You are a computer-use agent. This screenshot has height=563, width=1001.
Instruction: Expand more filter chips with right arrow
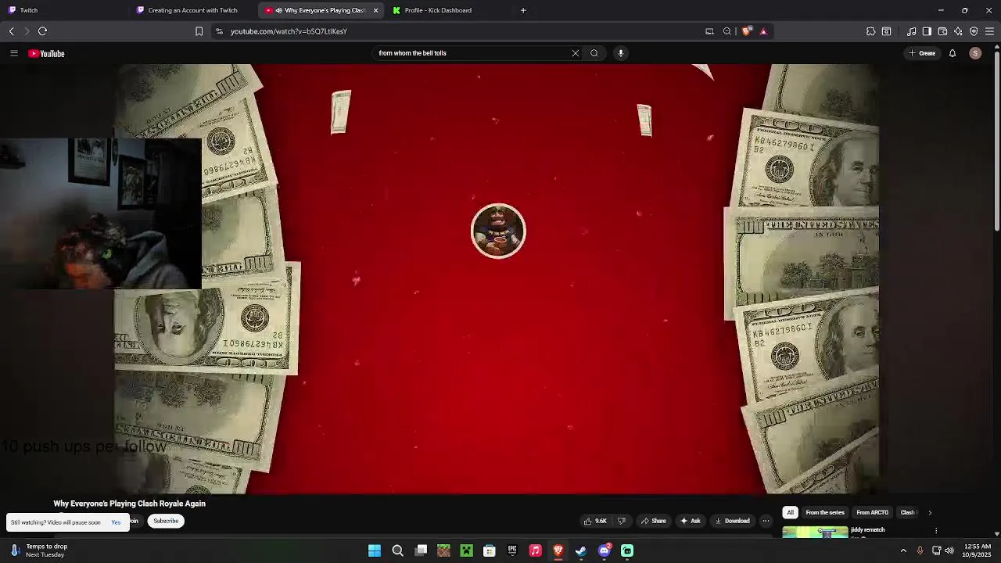[930, 512]
